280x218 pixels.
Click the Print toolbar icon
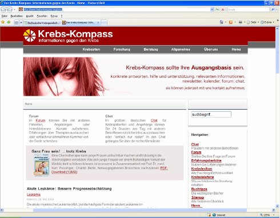pos(241,22)
